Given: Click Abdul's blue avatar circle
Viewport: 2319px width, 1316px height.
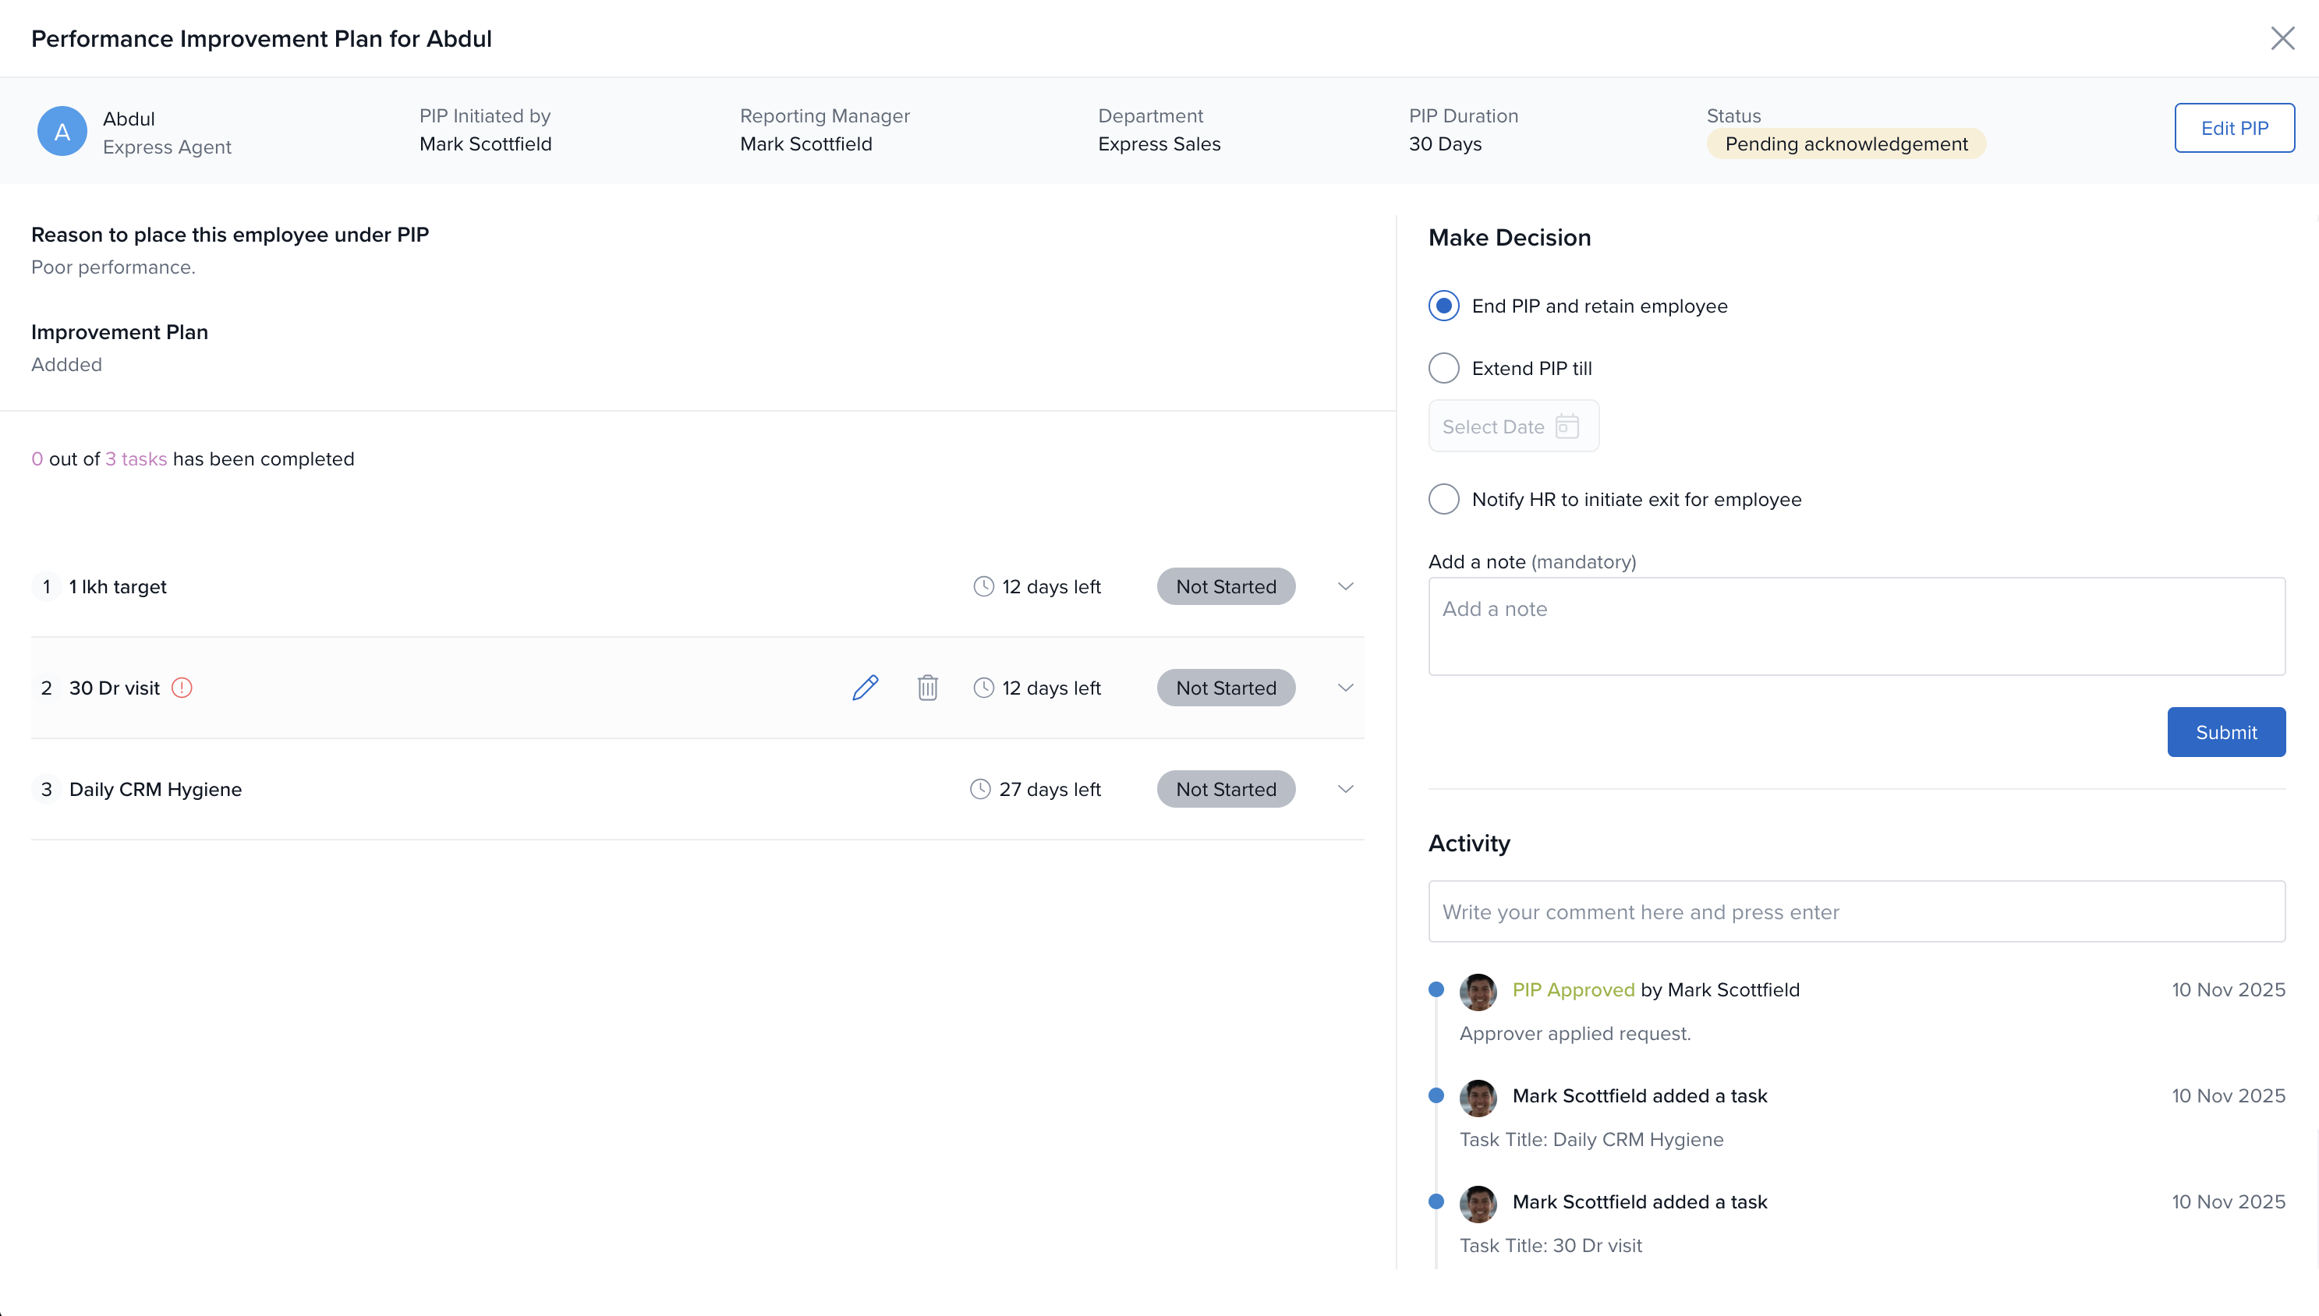Looking at the screenshot, I should (x=62, y=132).
